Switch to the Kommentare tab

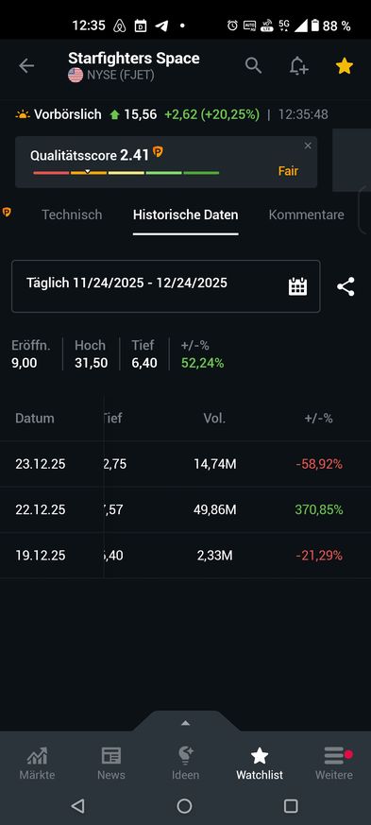[x=307, y=215]
